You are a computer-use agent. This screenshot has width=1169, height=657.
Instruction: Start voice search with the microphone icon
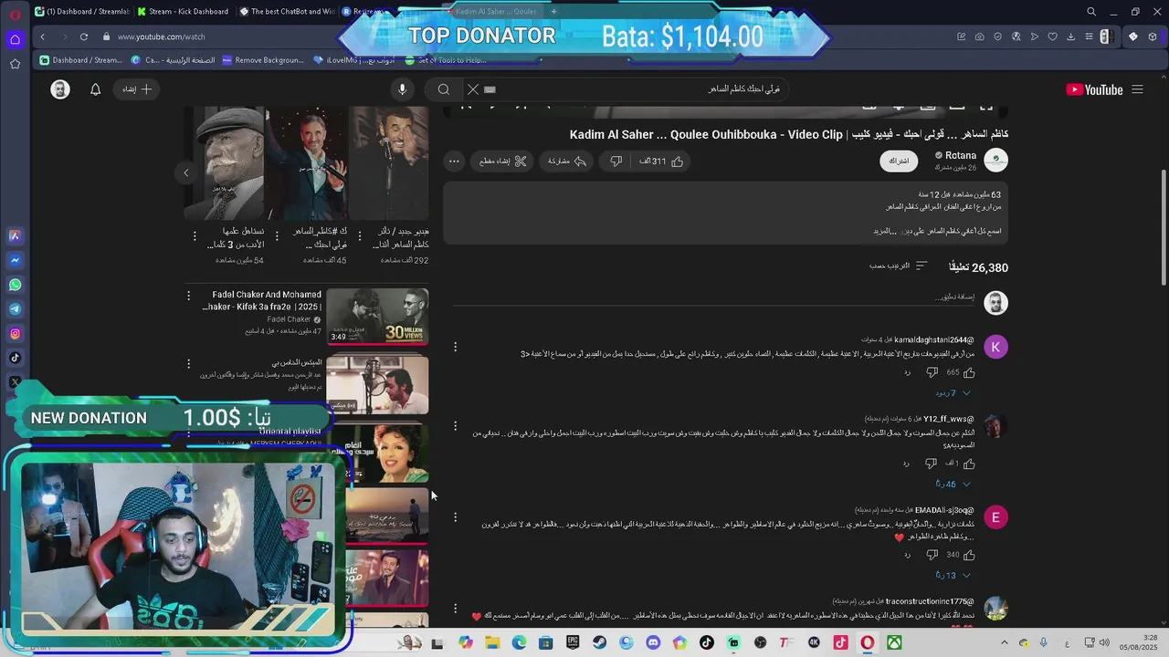(402, 89)
